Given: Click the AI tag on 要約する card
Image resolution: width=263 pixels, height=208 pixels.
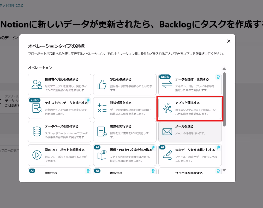Looking at the screenshot, I should pos(32,171).
